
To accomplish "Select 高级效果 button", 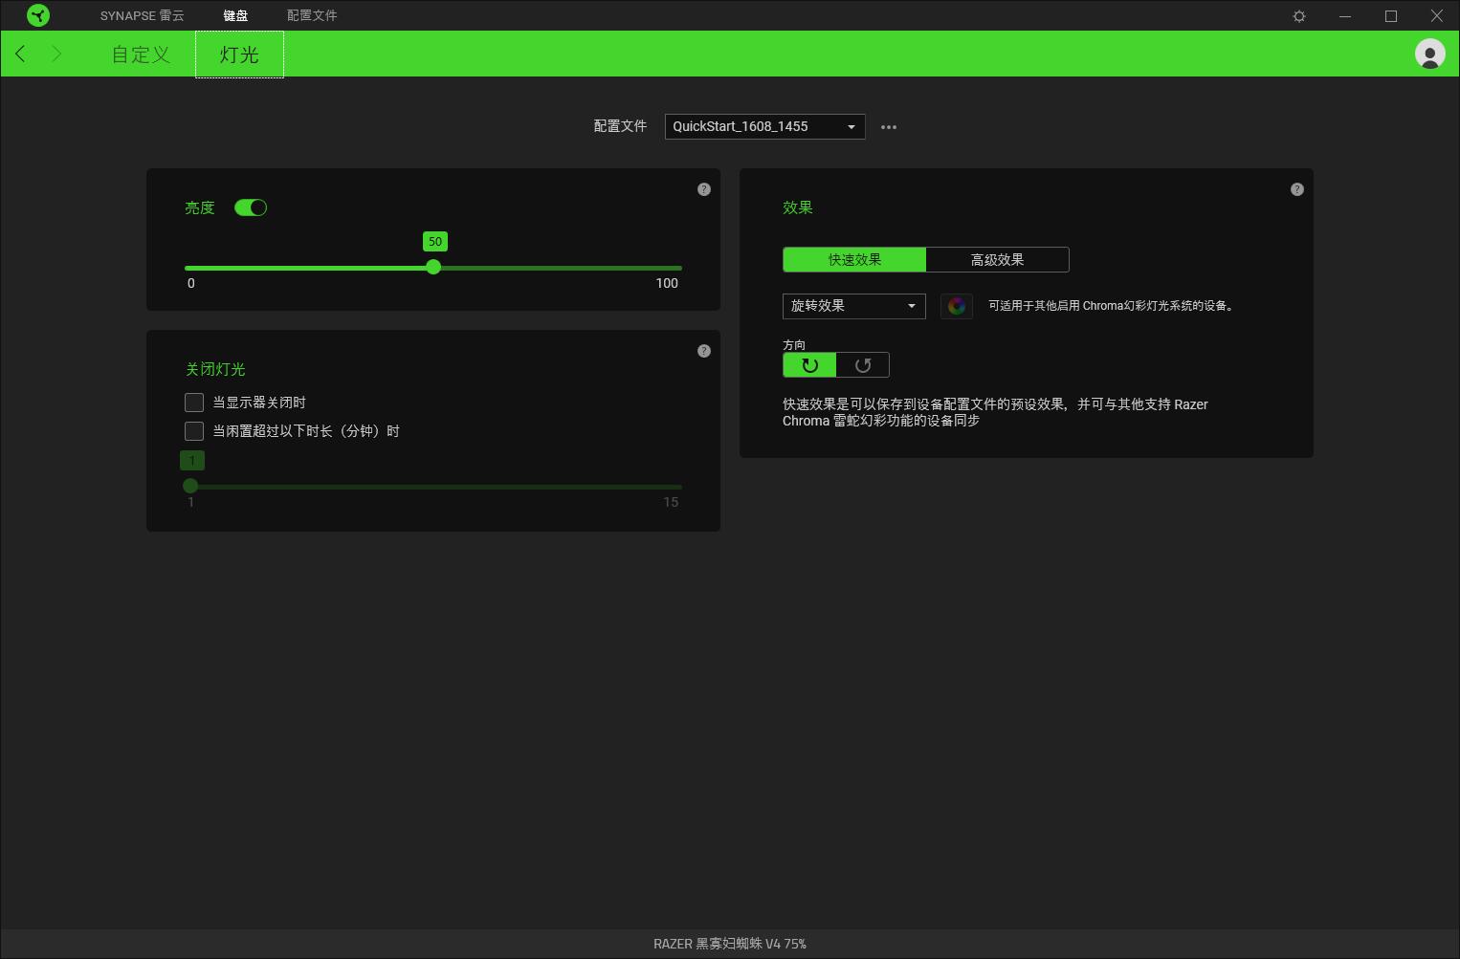I will click(x=998, y=260).
